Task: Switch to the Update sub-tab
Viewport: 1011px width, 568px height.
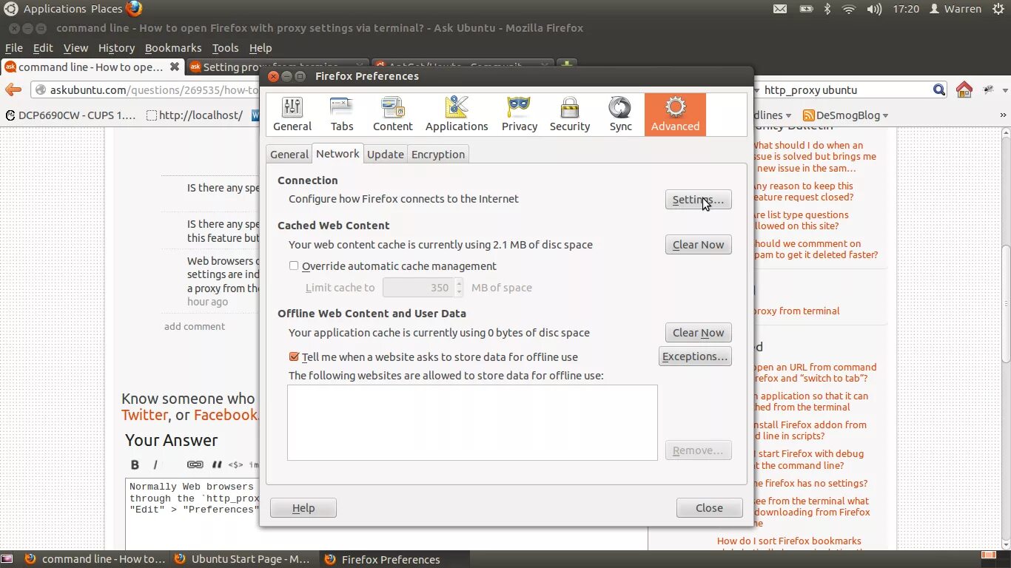Action: (386, 154)
